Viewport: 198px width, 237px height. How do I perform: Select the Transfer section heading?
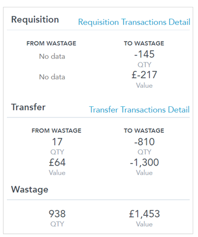pos(28,107)
